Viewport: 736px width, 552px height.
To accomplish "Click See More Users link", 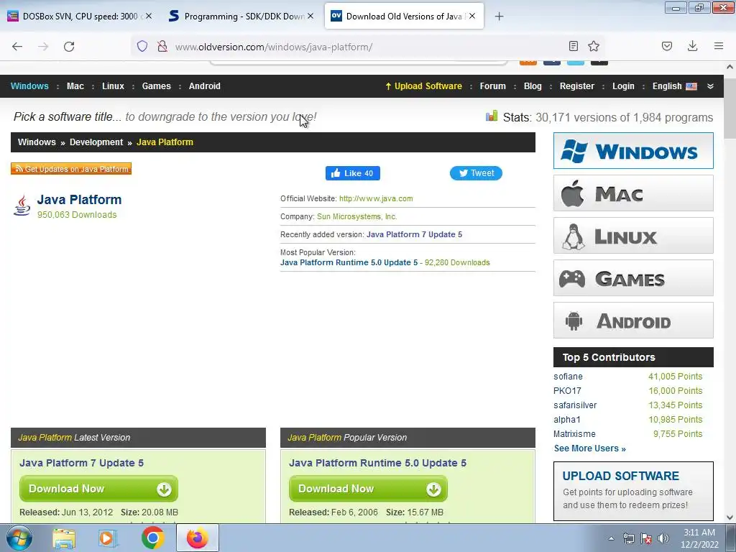I will tap(589, 448).
